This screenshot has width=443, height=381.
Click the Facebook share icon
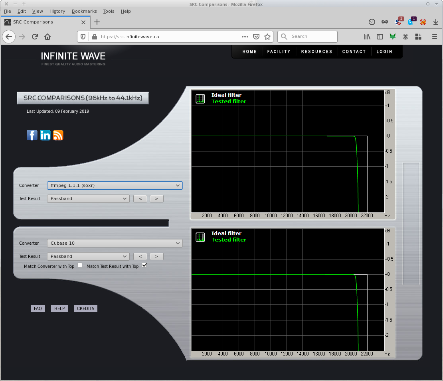coord(32,135)
